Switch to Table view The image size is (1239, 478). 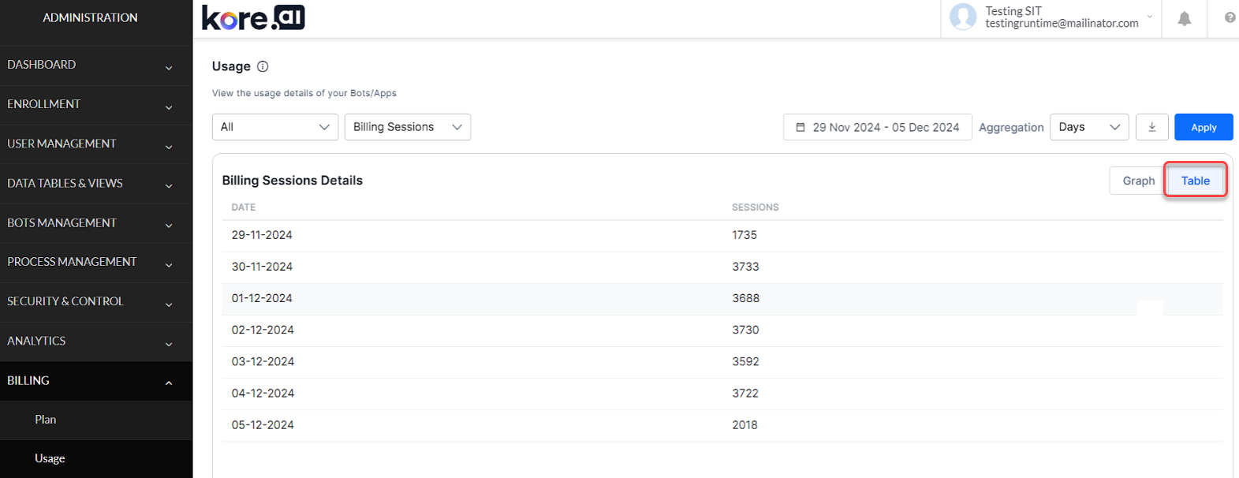pyautogui.click(x=1195, y=181)
